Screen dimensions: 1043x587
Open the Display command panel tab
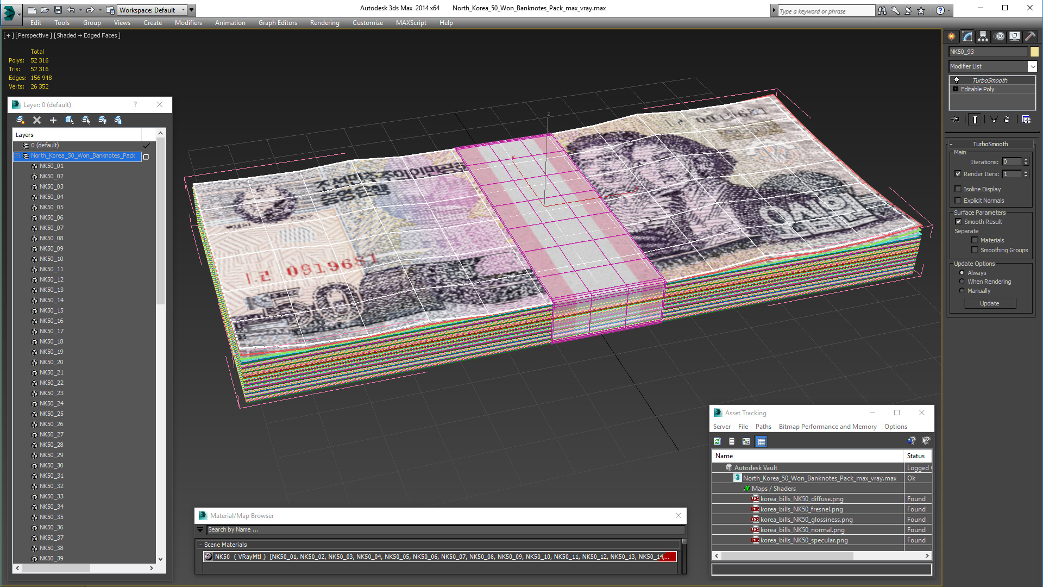[1015, 36]
